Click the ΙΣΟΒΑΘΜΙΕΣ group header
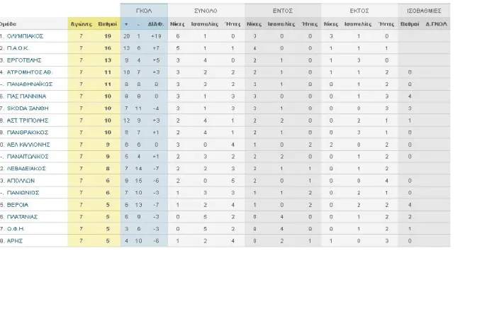 tap(424, 11)
